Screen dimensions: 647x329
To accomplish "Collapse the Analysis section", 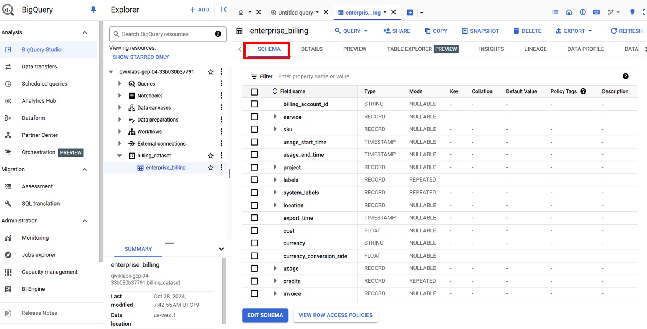I will (85, 32).
